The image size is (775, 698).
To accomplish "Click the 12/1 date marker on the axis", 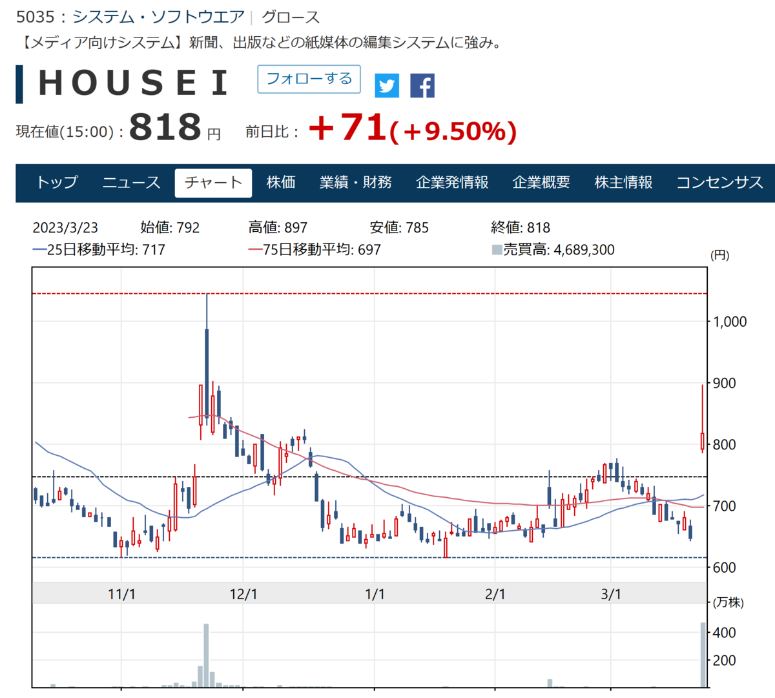I will pos(243,594).
